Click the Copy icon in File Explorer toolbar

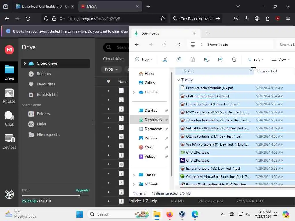pos(179,59)
